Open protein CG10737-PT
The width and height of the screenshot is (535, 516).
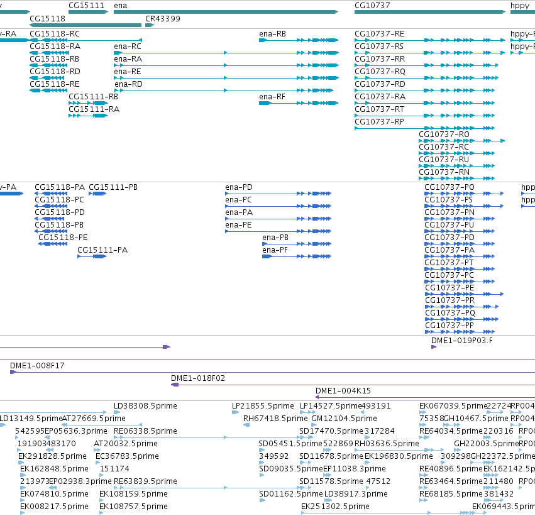coord(449,262)
